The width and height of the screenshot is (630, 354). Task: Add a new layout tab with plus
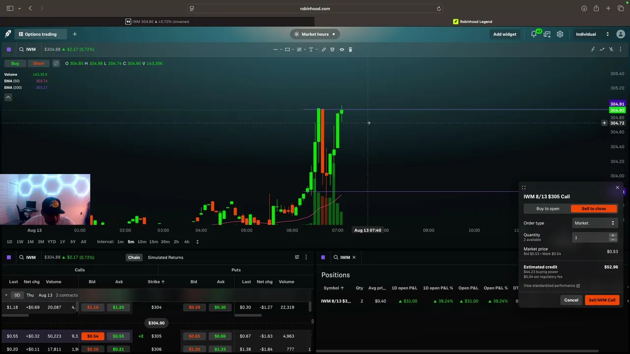pos(75,34)
